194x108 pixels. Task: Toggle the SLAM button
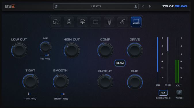point(120,63)
